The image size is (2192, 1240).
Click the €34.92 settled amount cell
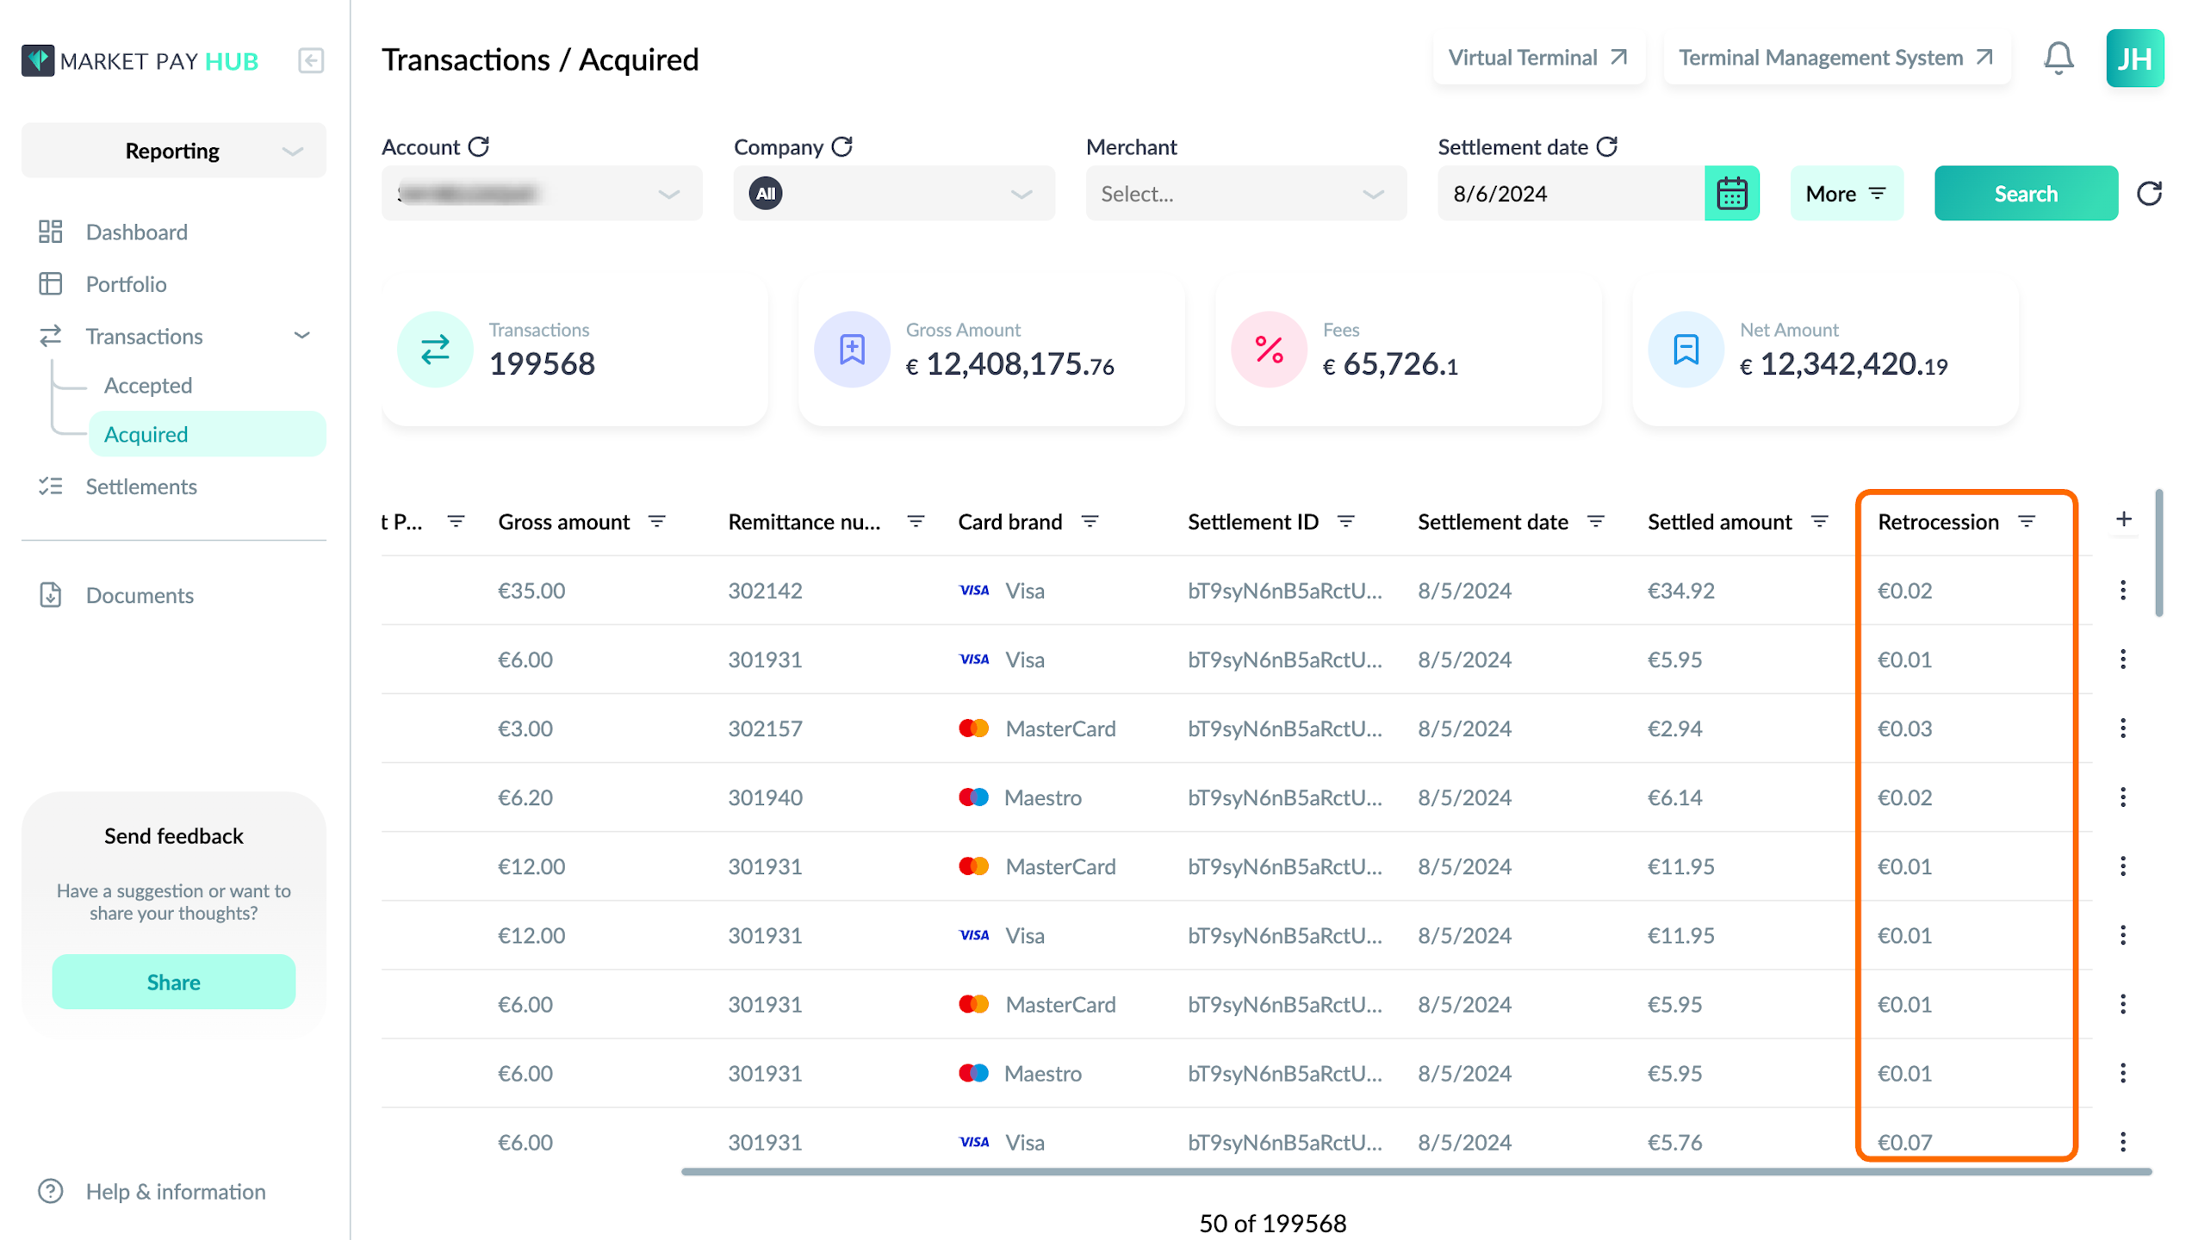[x=1680, y=591]
